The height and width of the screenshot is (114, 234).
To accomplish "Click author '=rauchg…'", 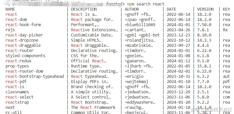I will click(134, 107).
